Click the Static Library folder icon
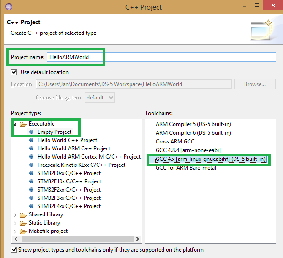This screenshot has height=258, width=283. click(23, 223)
